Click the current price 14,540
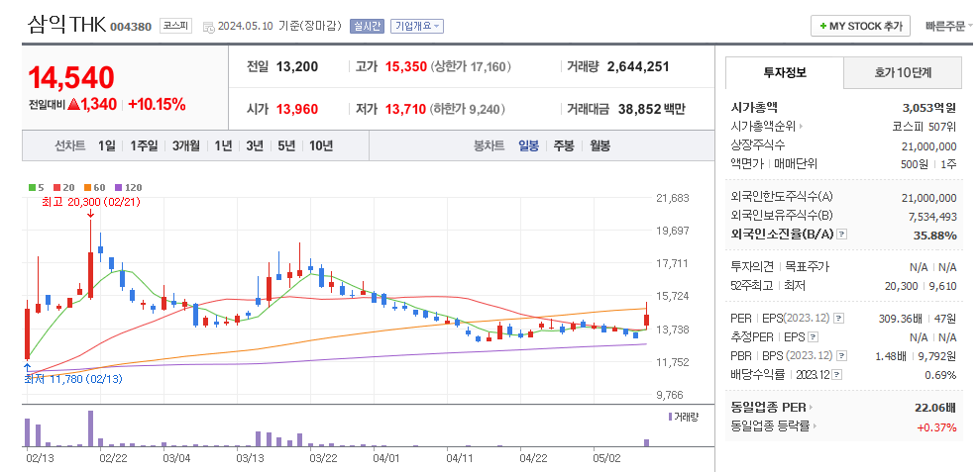979x472 pixels. pos(71,77)
